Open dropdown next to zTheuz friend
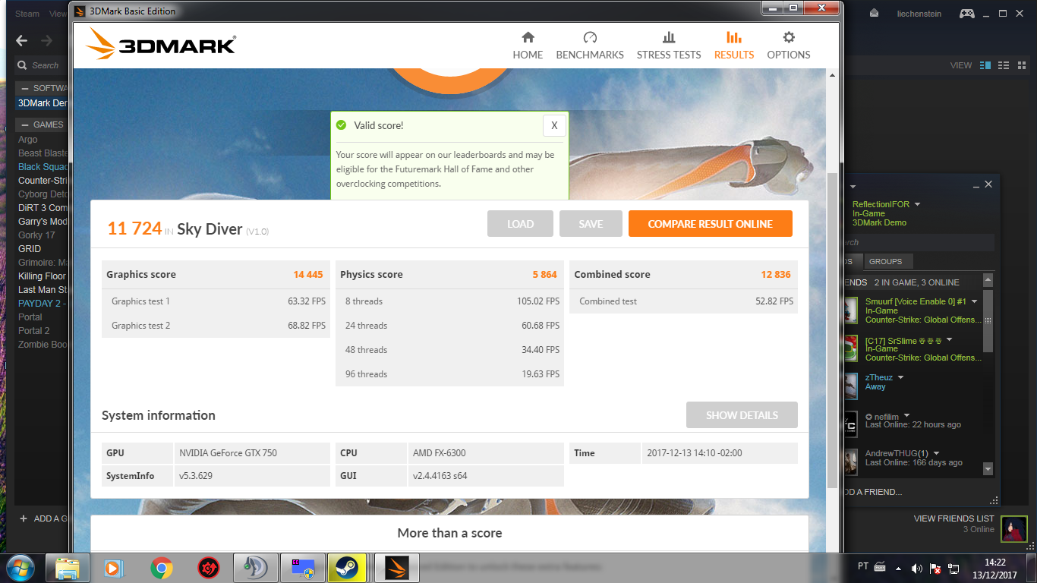This screenshot has height=583, width=1037. [901, 378]
